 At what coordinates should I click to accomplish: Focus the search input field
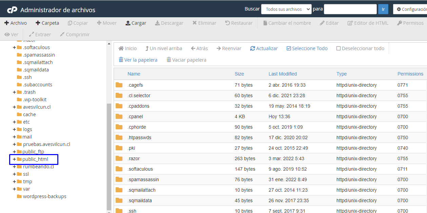[x=350, y=9]
